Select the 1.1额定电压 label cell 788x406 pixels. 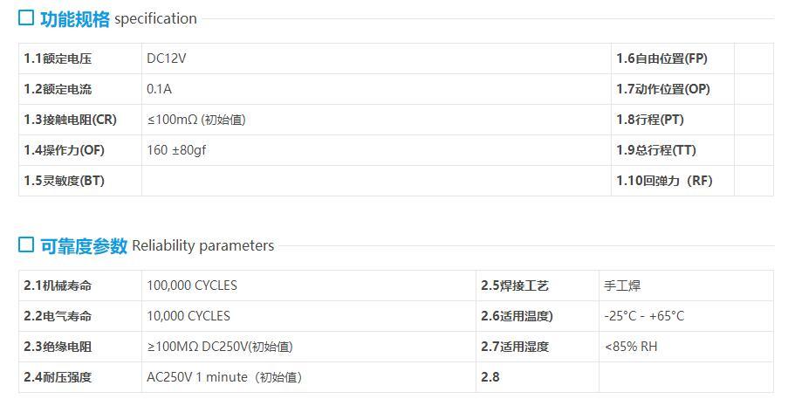pyautogui.click(x=58, y=58)
